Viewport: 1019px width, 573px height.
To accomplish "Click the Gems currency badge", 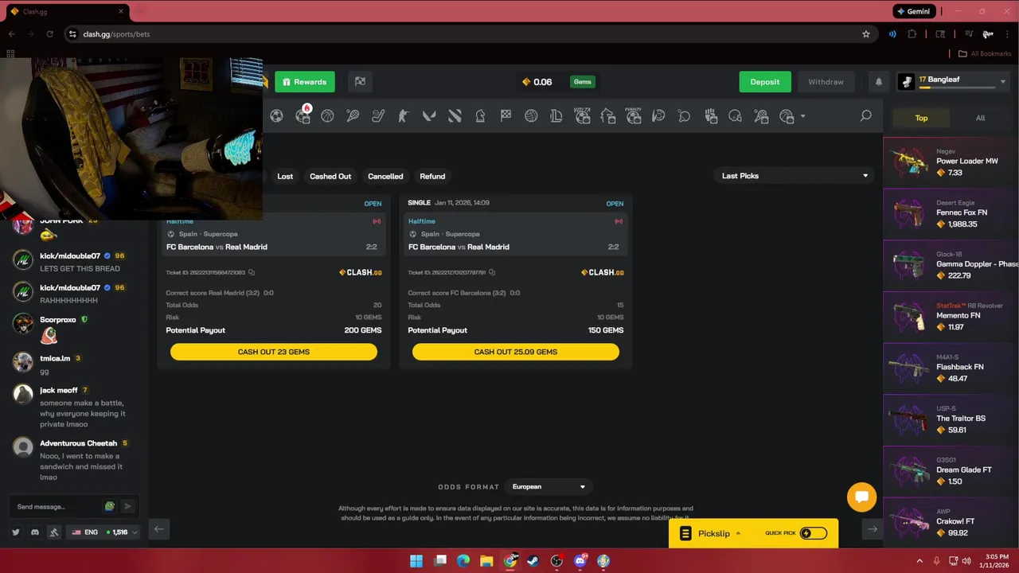I will tap(583, 82).
